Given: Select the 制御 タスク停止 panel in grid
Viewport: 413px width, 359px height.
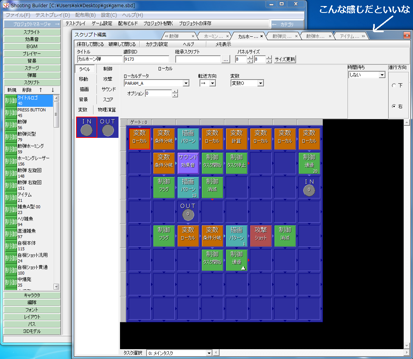Looking at the screenshot, I should [x=237, y=163].
